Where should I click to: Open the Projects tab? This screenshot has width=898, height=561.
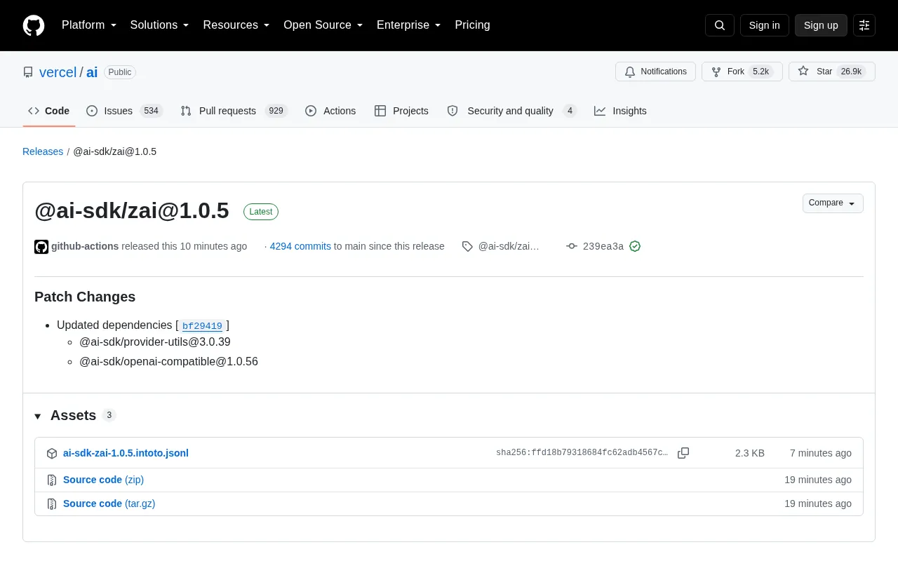[401, 111]
